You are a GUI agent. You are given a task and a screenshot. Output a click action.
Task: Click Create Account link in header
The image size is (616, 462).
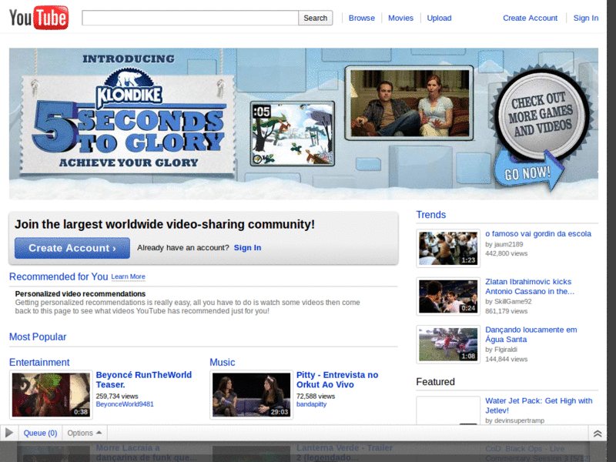click(530, 18)
